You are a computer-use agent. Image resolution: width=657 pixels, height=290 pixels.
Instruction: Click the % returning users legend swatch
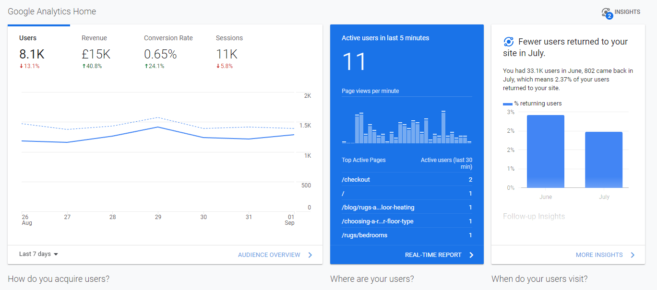pyautogui.click(x=507, y=104)
